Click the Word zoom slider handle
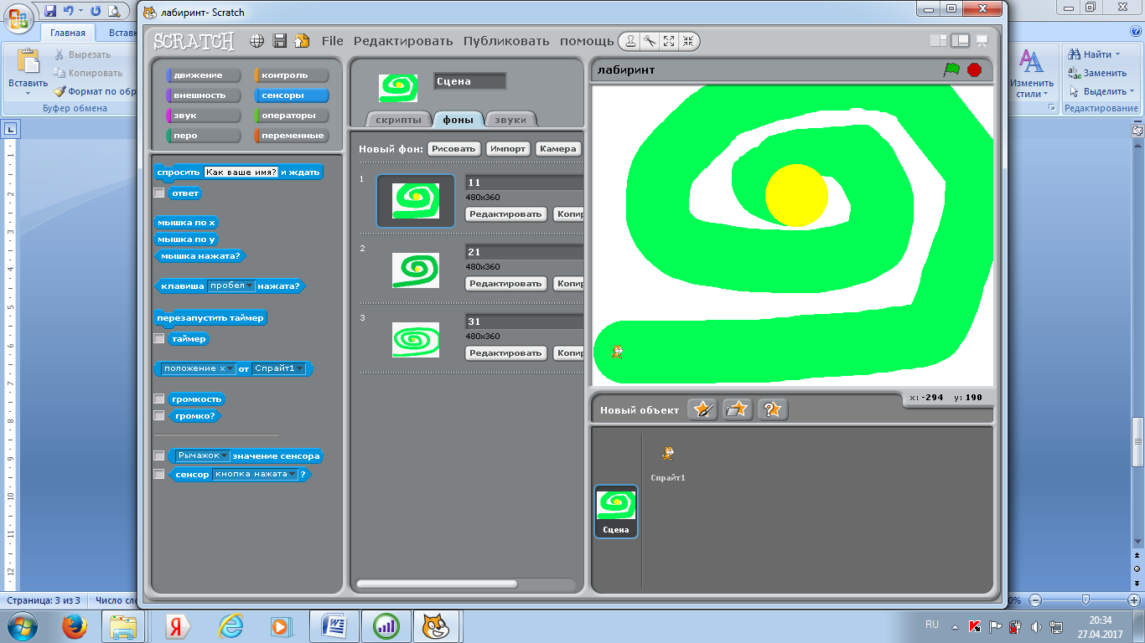 click(x=1085, y=600)
